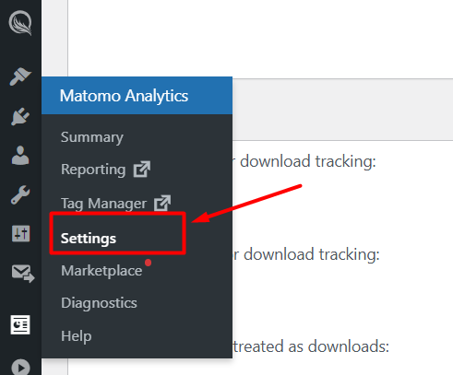Select Summary in the Matomo submenu

[92, 137]
